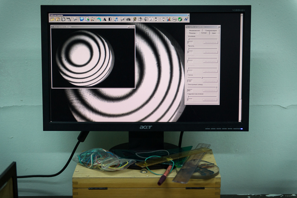The image size is (297, 198).
Task: Open the Синхронизация tab
Action: pos(211,30)
